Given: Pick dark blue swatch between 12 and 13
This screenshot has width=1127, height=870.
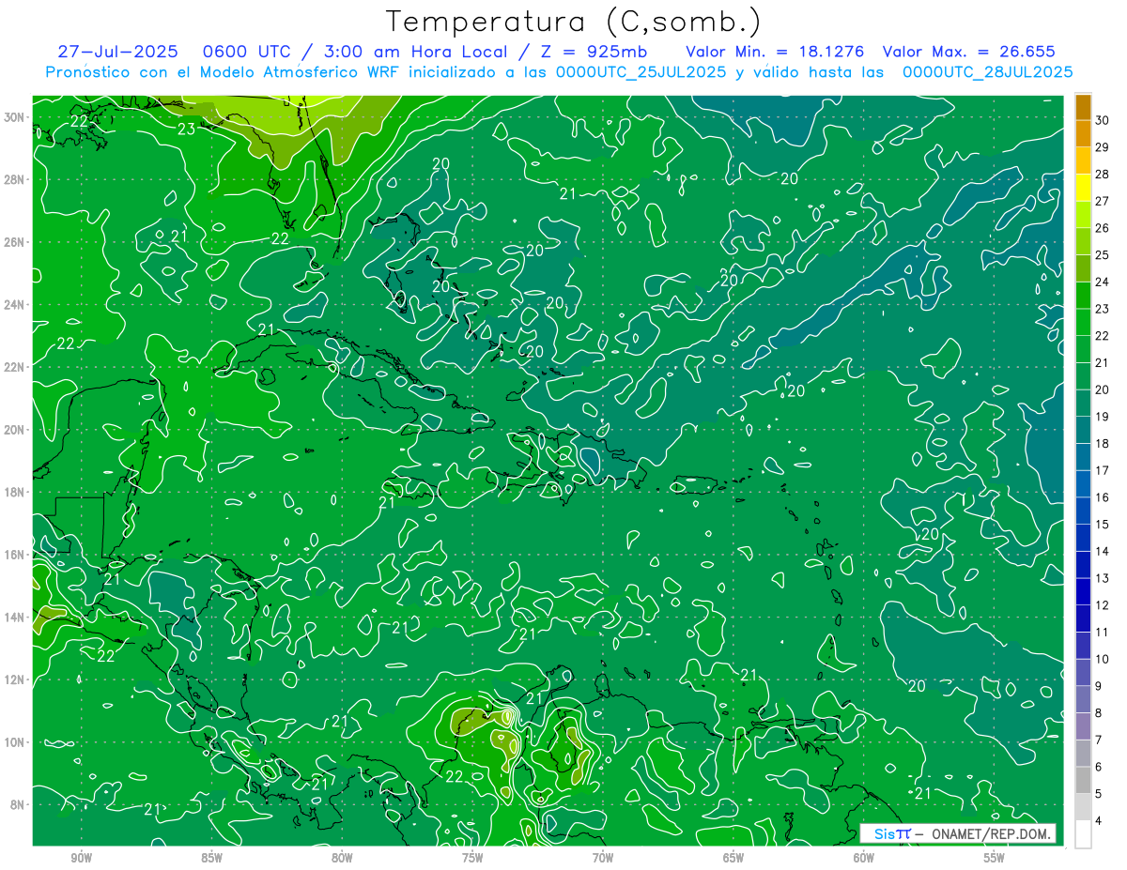Looking at the screenshot, I should tap(1084, 592).
